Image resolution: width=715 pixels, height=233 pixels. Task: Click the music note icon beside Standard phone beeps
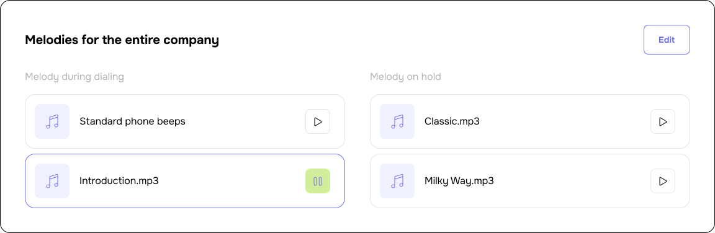point(52,121)
